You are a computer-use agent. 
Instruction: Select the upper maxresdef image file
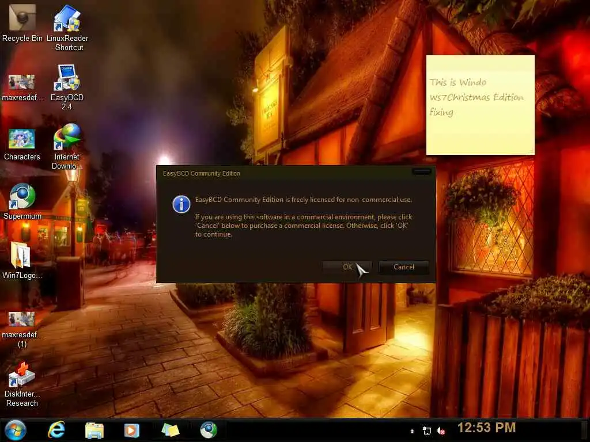(x=22, y=87)
